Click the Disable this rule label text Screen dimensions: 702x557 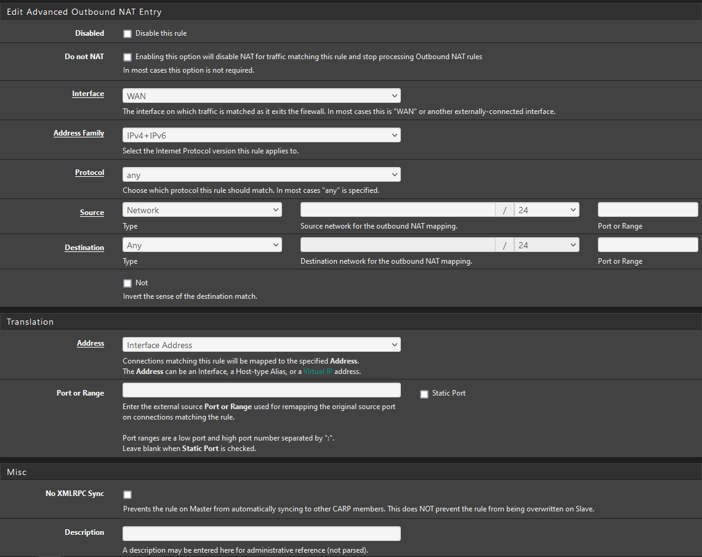(x=161, y=33)
